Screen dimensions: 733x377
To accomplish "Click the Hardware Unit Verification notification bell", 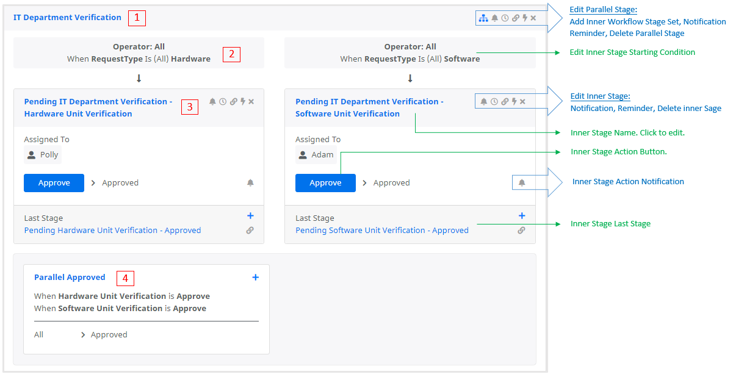I will tap(212, 102).
